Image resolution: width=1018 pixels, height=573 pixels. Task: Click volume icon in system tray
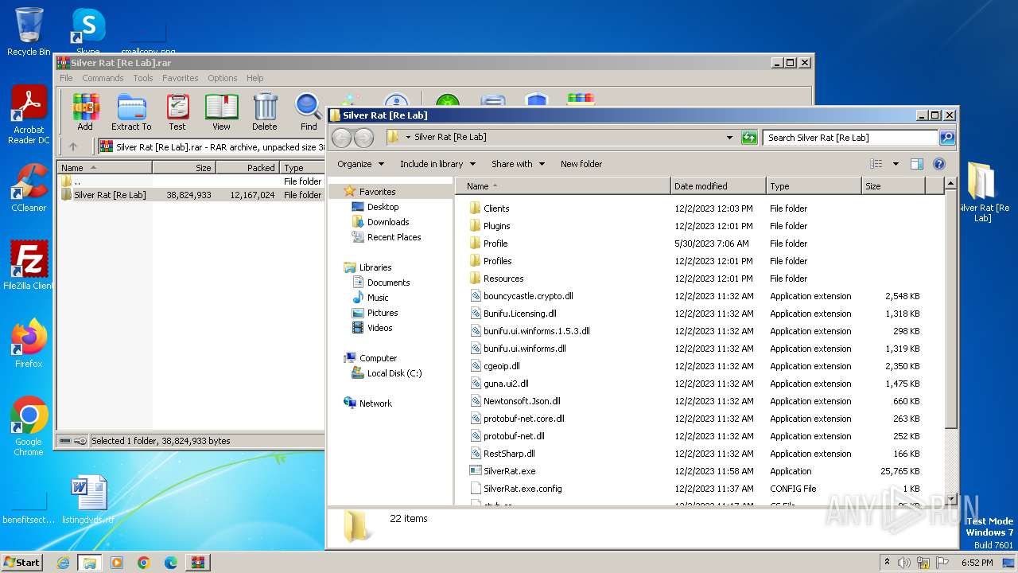pyautogui.click(x=903, y=563)
